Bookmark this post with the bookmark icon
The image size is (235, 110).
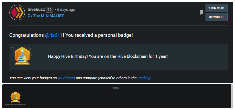click(x=202, y=13)
